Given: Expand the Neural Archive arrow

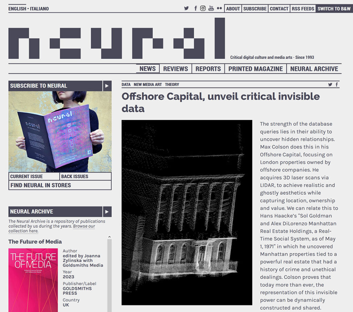Looking at the screenshot, I should (x=107, y=212).
